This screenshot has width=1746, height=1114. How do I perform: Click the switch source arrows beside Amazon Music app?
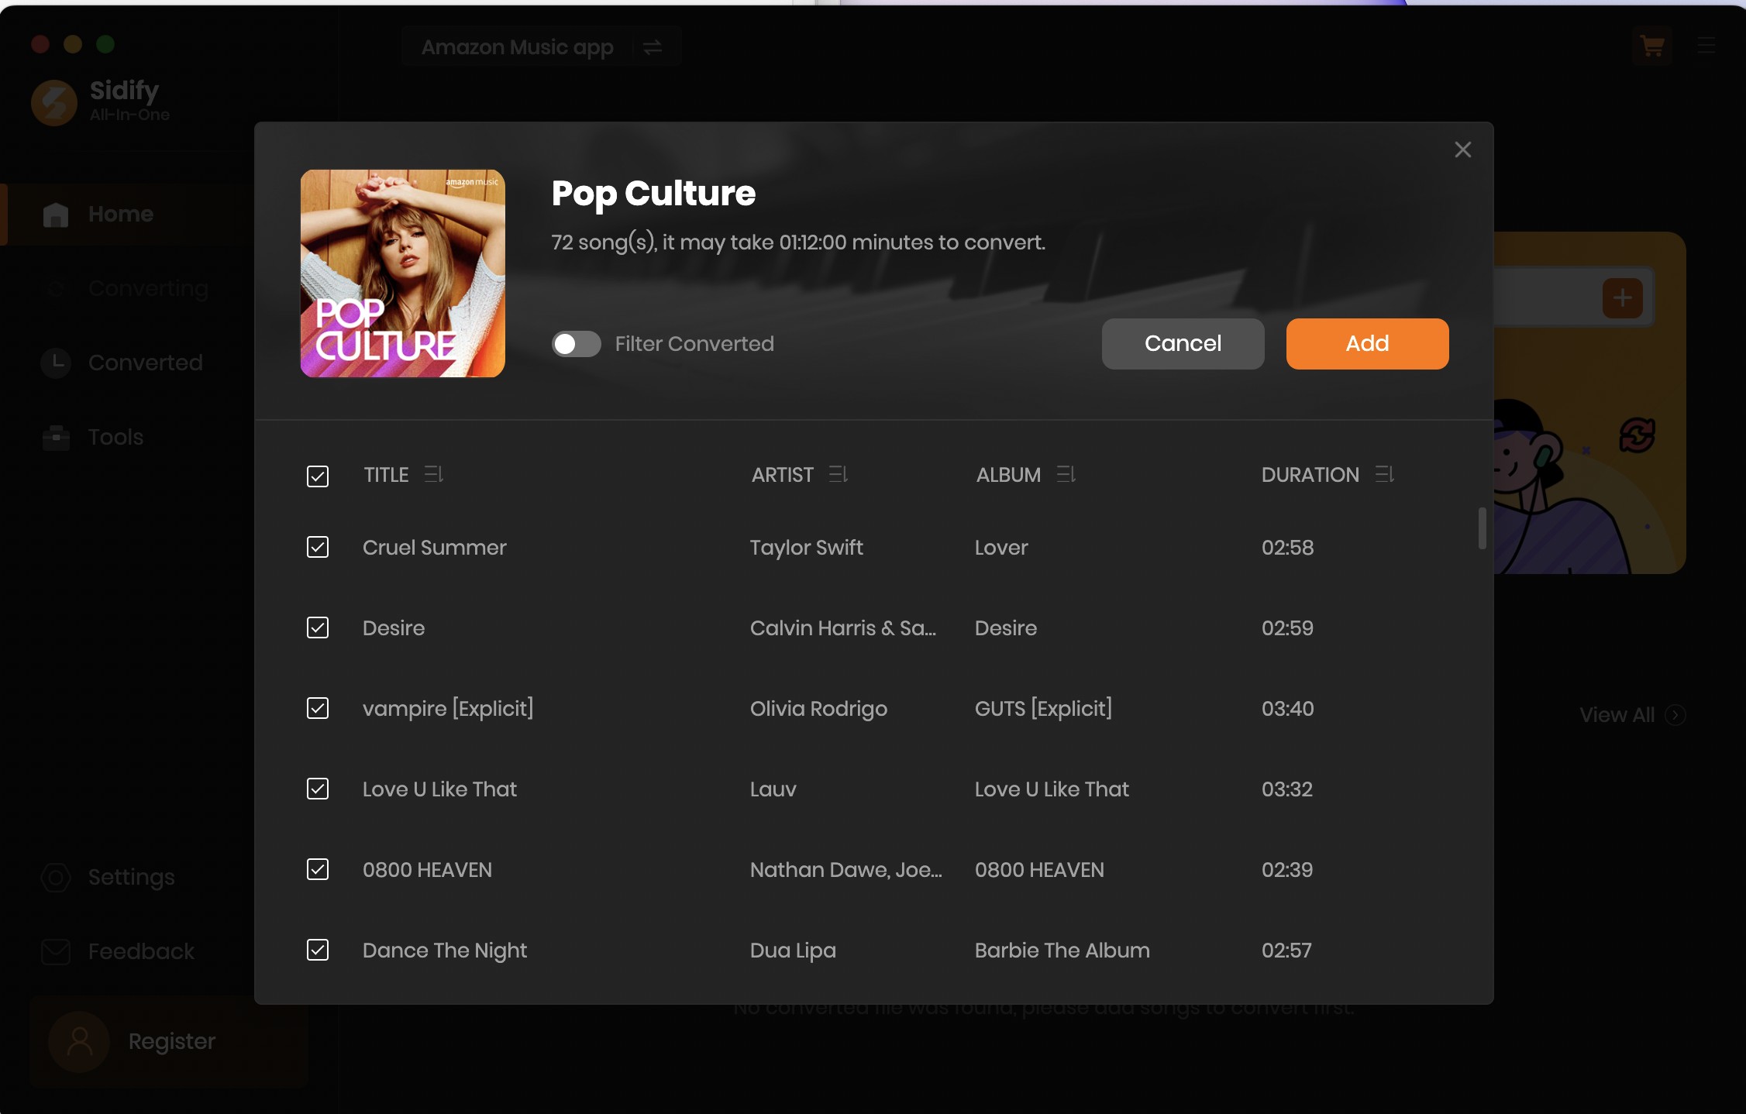point(653,47)
